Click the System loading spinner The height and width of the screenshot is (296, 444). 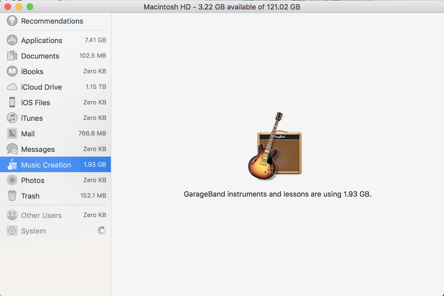pyautogui.click(x=102, y=230)
